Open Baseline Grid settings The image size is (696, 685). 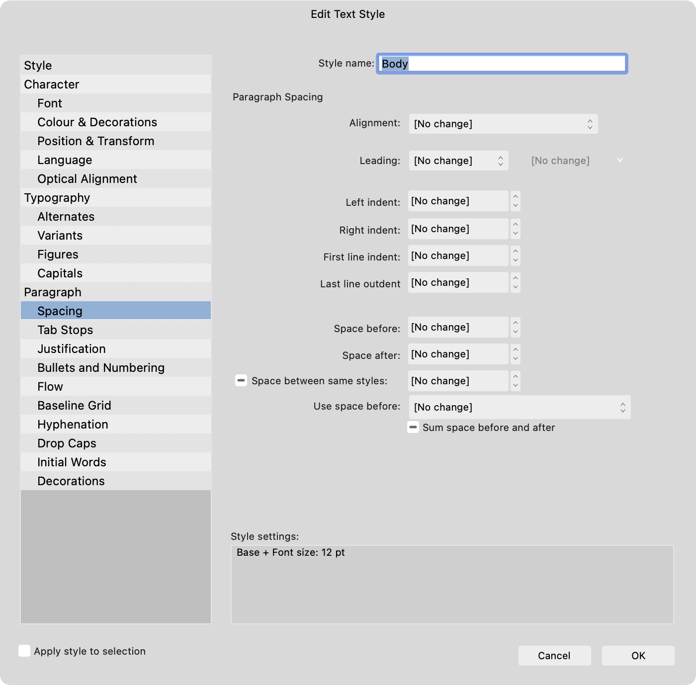pyautogui.click(x=74, y=405)
